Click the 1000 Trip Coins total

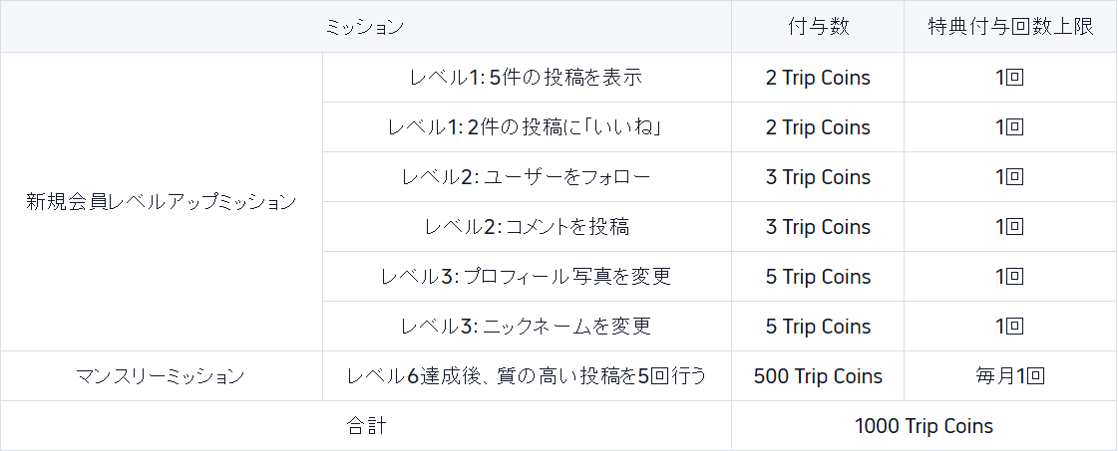[x=925, y=425]
